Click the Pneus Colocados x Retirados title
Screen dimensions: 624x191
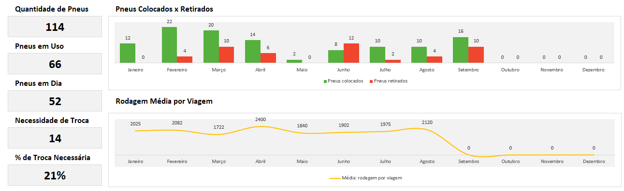pyautogui.click(x=164, y=9)
